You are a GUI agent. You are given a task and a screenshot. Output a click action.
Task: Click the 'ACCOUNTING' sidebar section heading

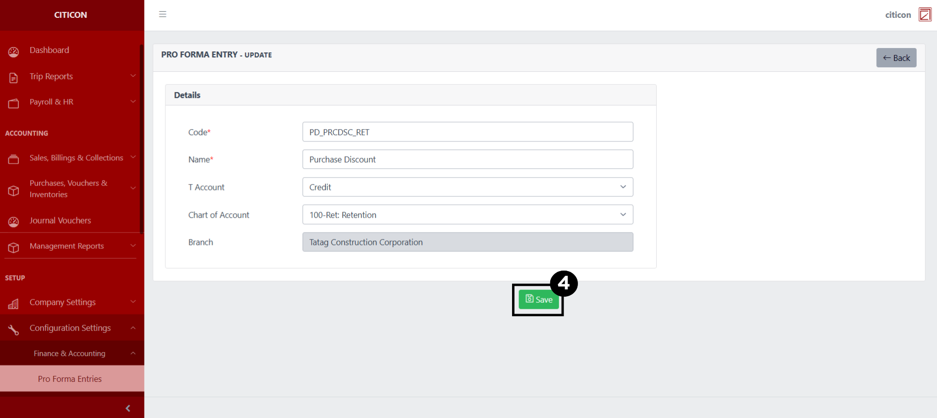(x=27, y=133)
